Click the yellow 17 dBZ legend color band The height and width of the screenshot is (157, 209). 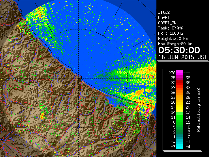pyautogui.click(x=180, y=107)
